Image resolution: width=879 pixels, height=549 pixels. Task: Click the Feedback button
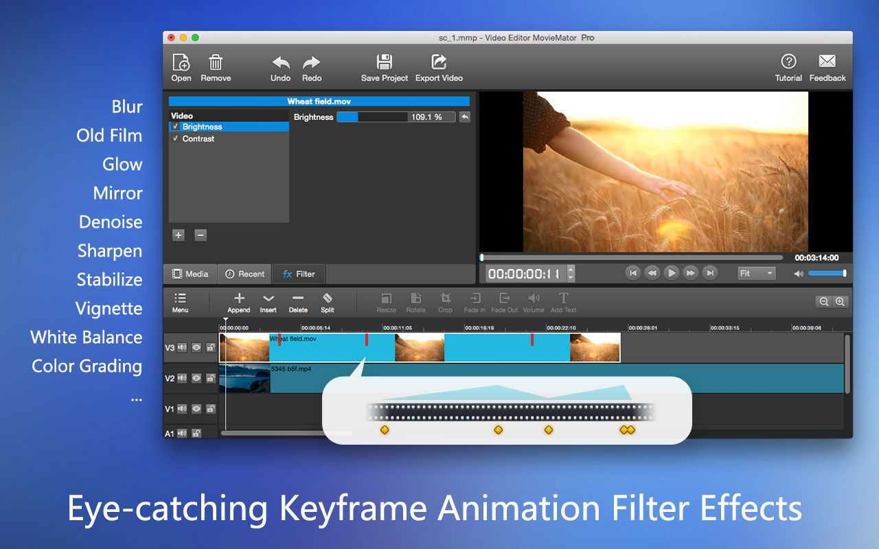pyautogui.click(x=827, y=66)
